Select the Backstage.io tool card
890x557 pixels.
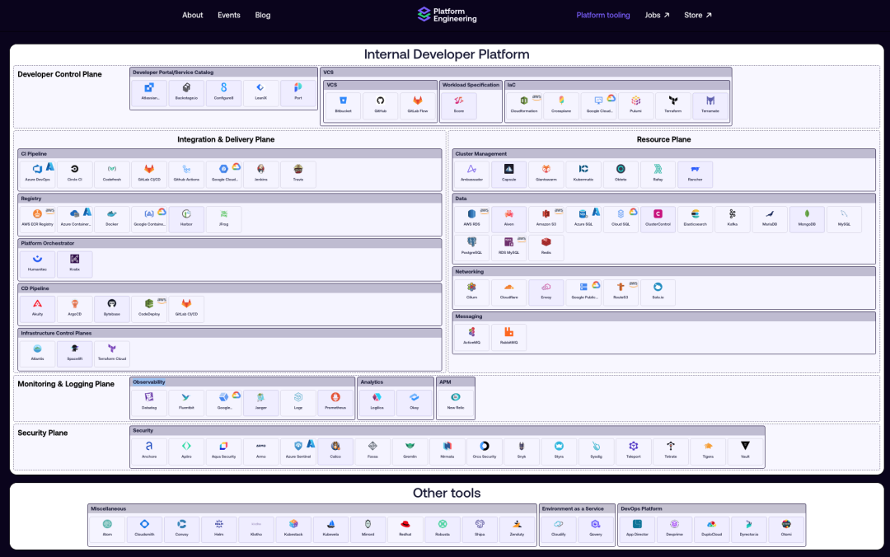coord(186,92)
